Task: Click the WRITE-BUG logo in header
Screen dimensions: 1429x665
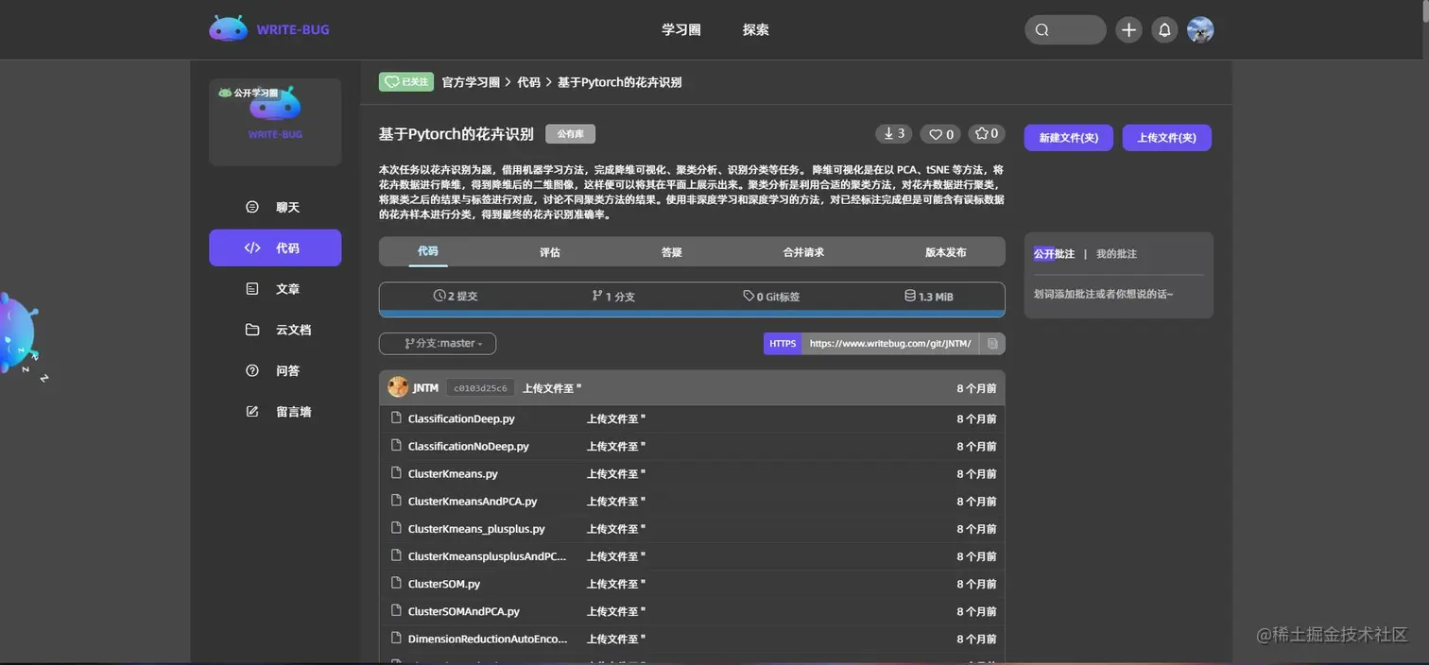Action: point(269,29)
